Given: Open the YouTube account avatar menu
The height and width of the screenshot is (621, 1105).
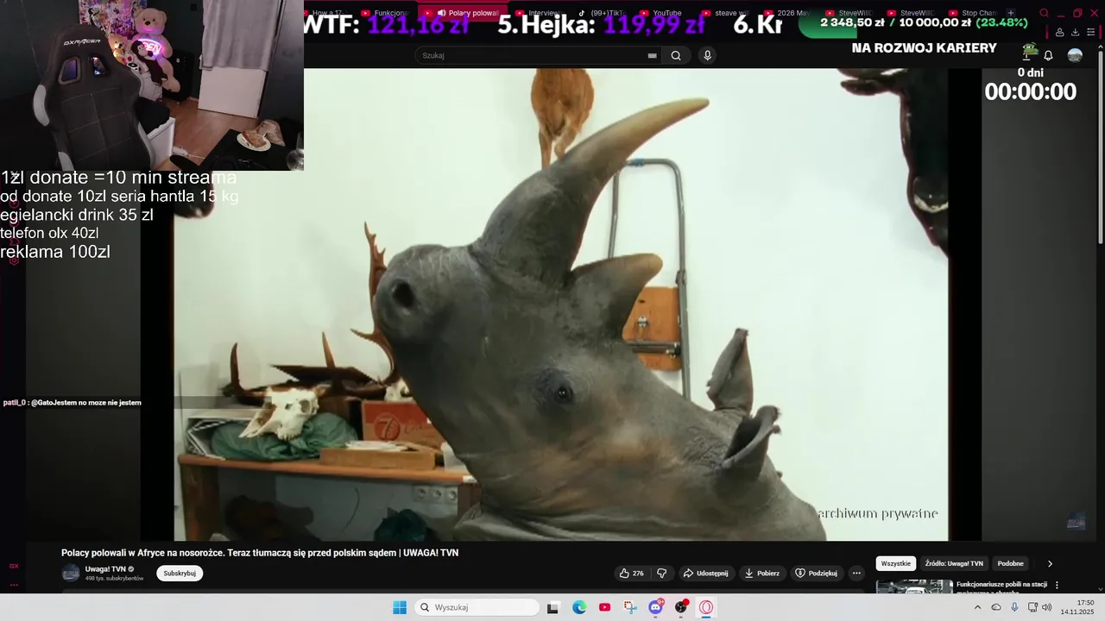Looking at the screenshot, I should pyautogui.click(x=1075, y=55).
